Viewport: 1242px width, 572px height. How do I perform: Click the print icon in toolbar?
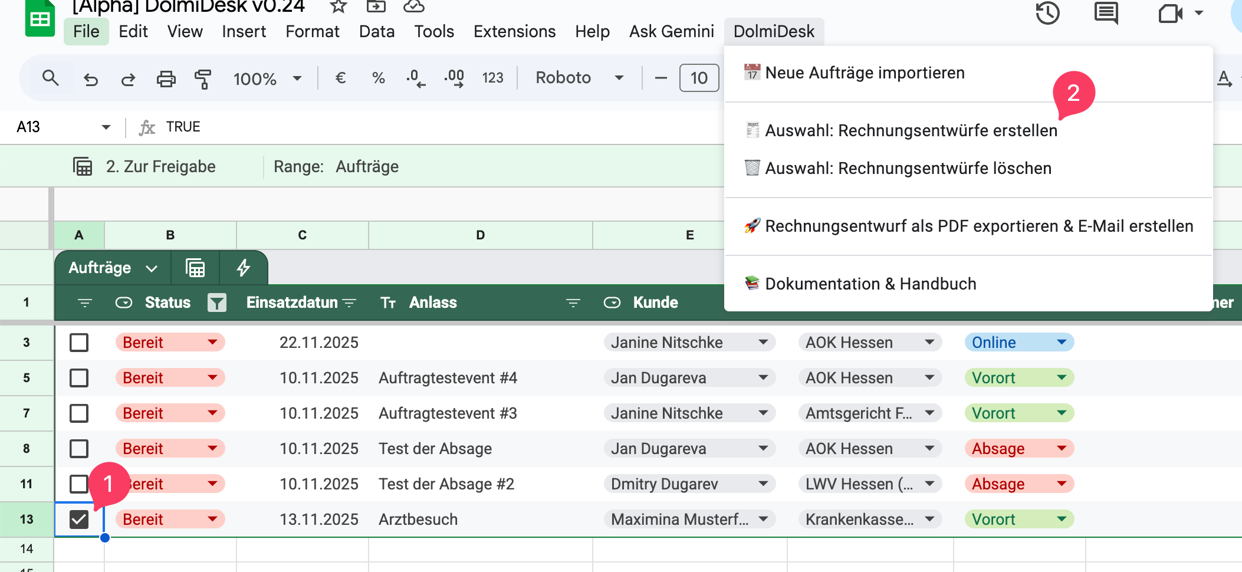(x=166, y=78)
